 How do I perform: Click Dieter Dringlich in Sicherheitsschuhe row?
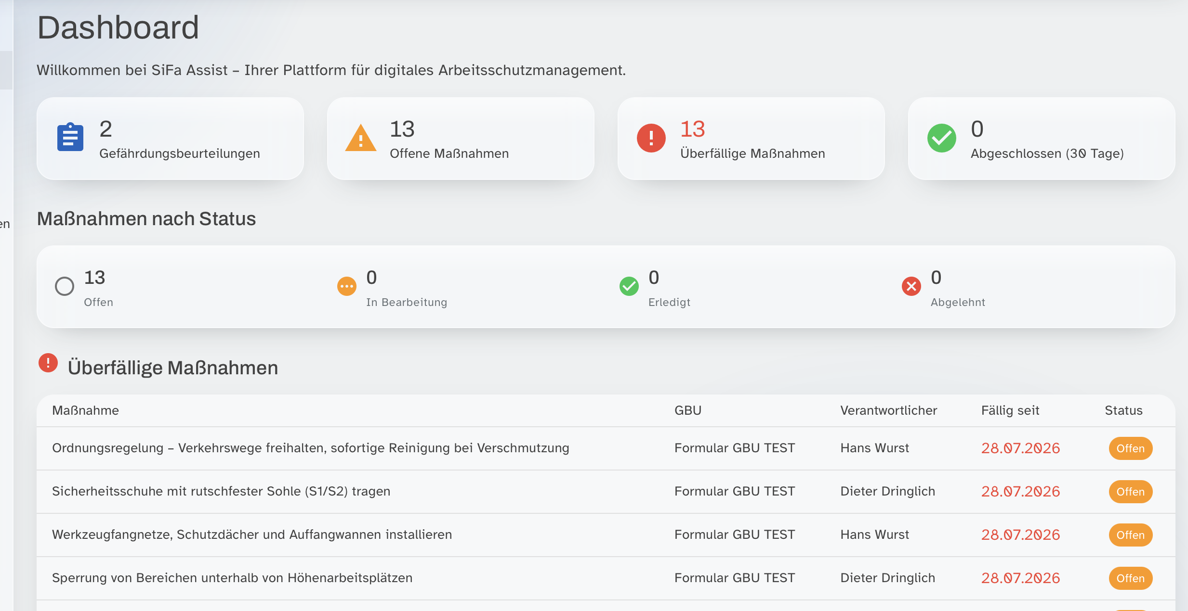point(888,491)
